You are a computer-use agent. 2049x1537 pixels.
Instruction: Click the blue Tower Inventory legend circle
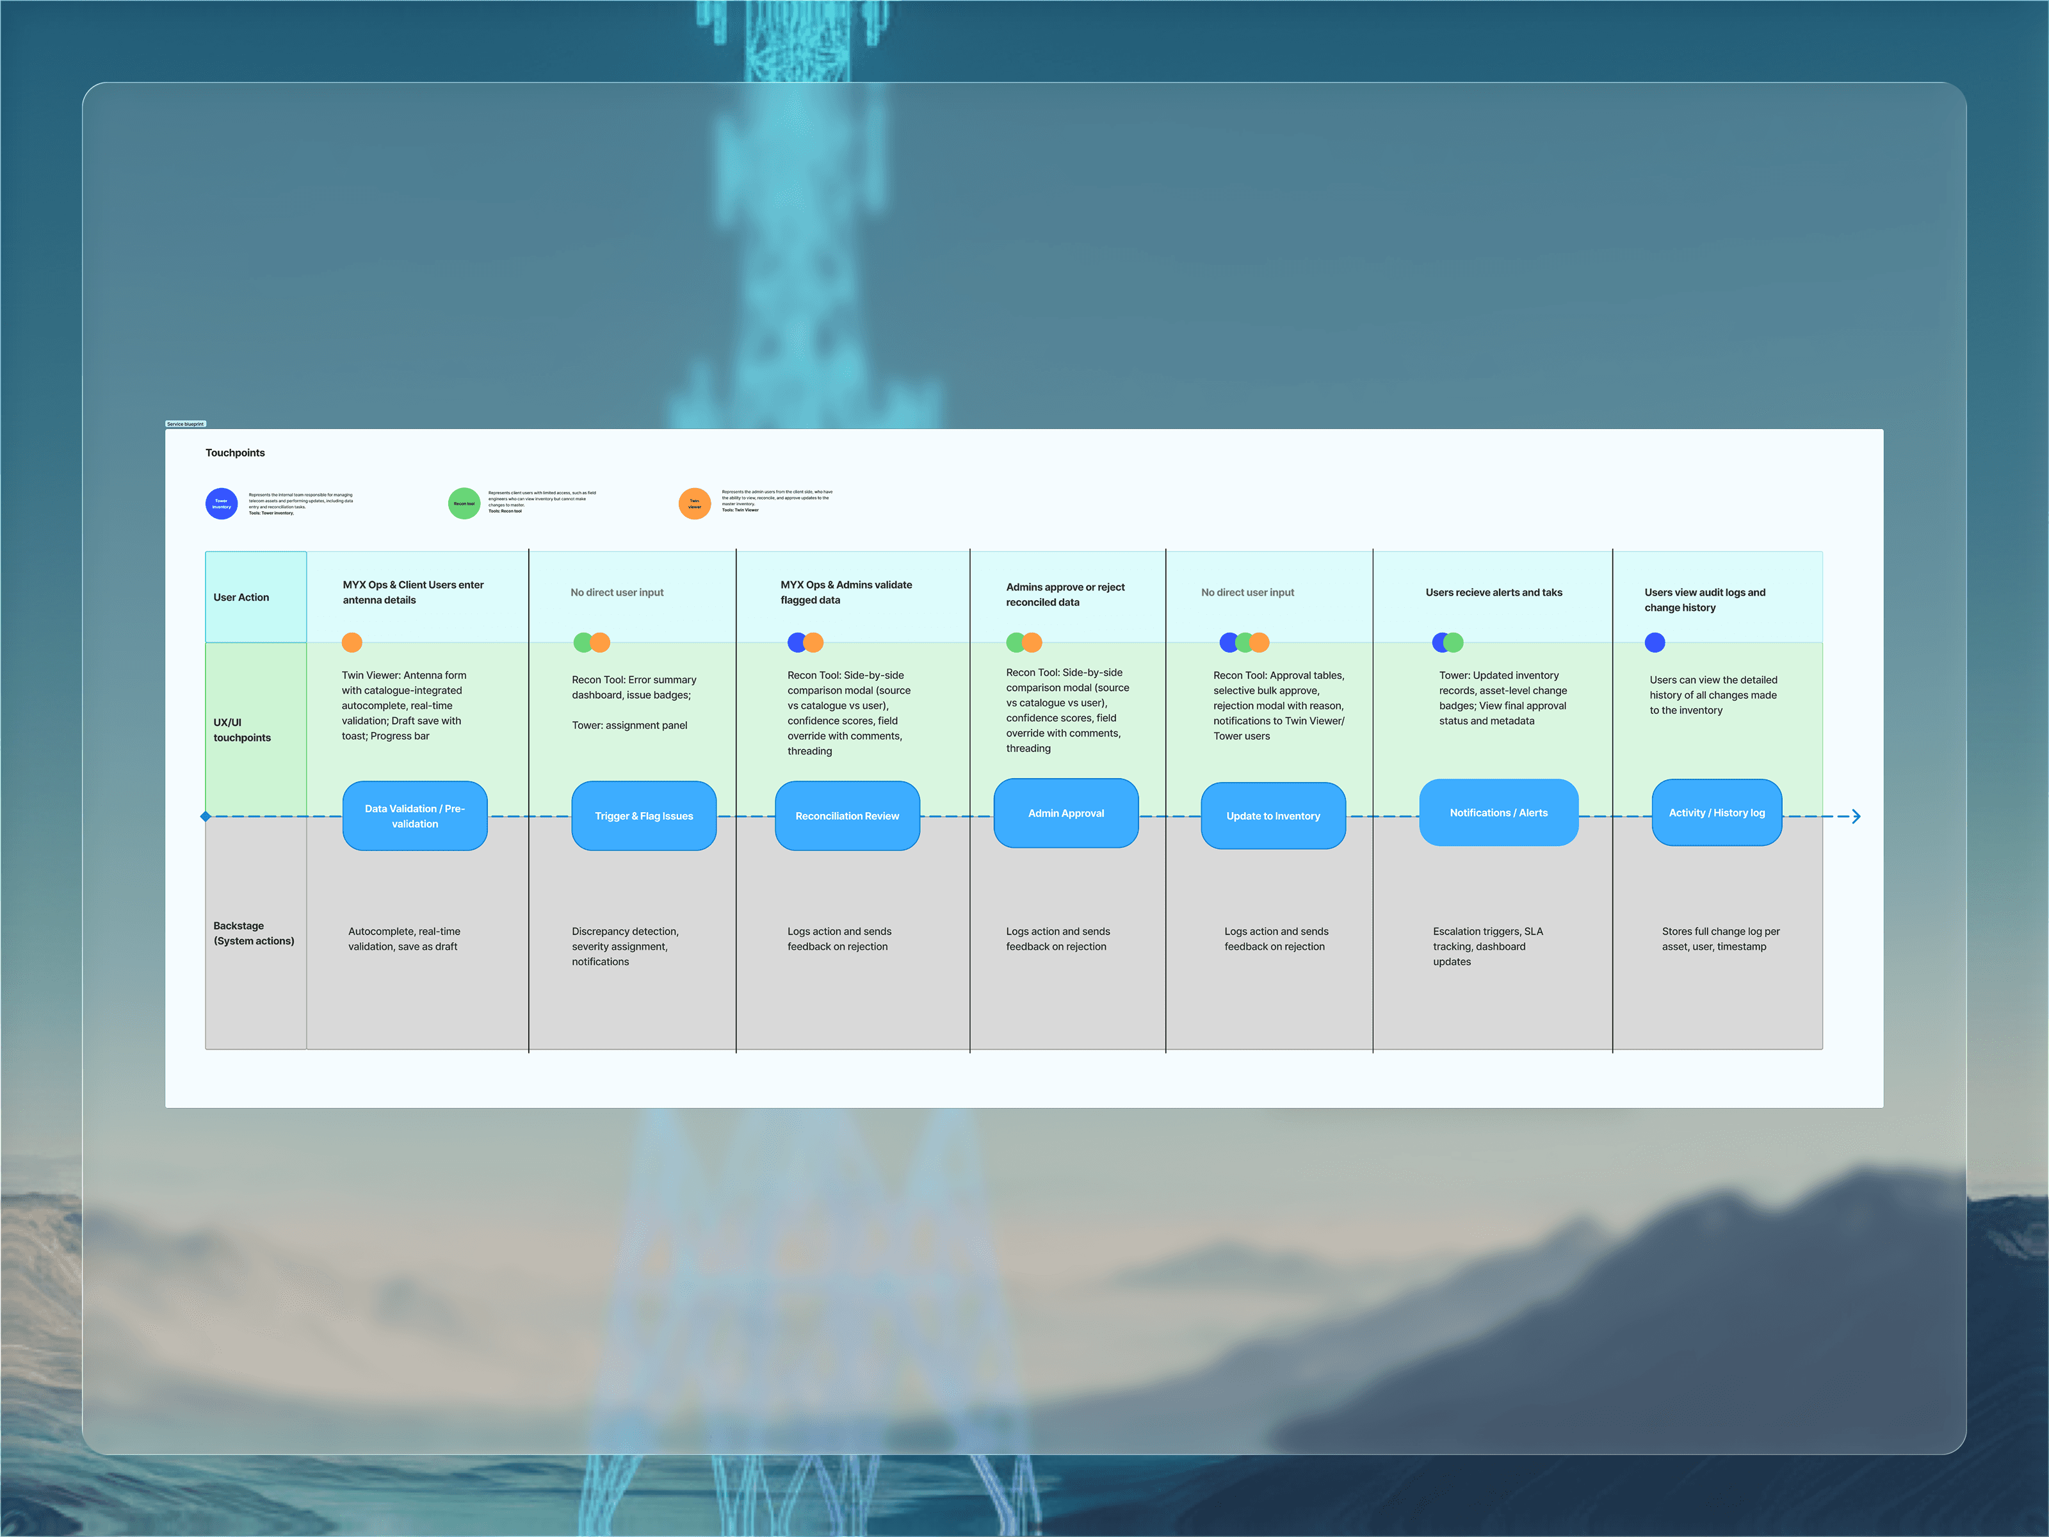point(222,503)
